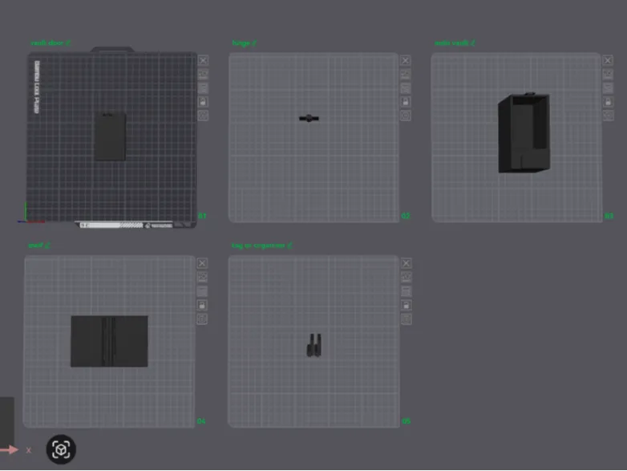Screen dimensions: 627x471
Task: Toggle lock on tag or organizer plate
Action: [407, 305]
